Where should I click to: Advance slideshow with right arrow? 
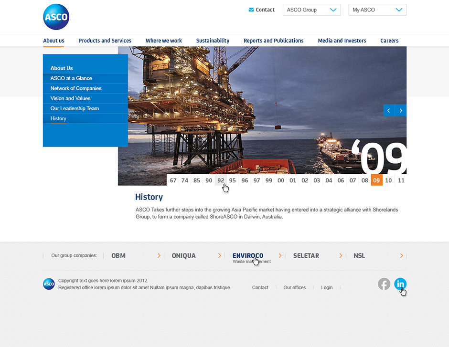tap(401, 110)
